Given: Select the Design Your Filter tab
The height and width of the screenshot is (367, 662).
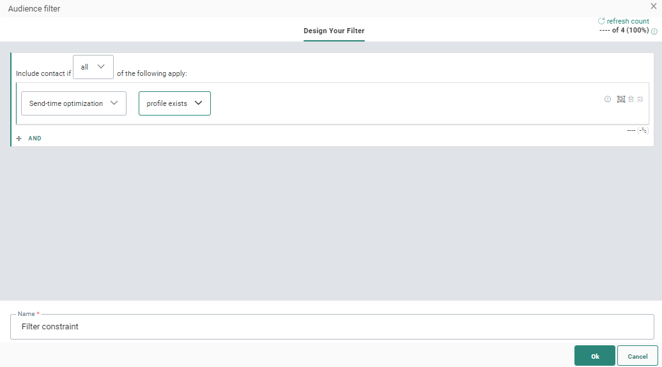Looking at the screenshot, I should coord(334,31).
